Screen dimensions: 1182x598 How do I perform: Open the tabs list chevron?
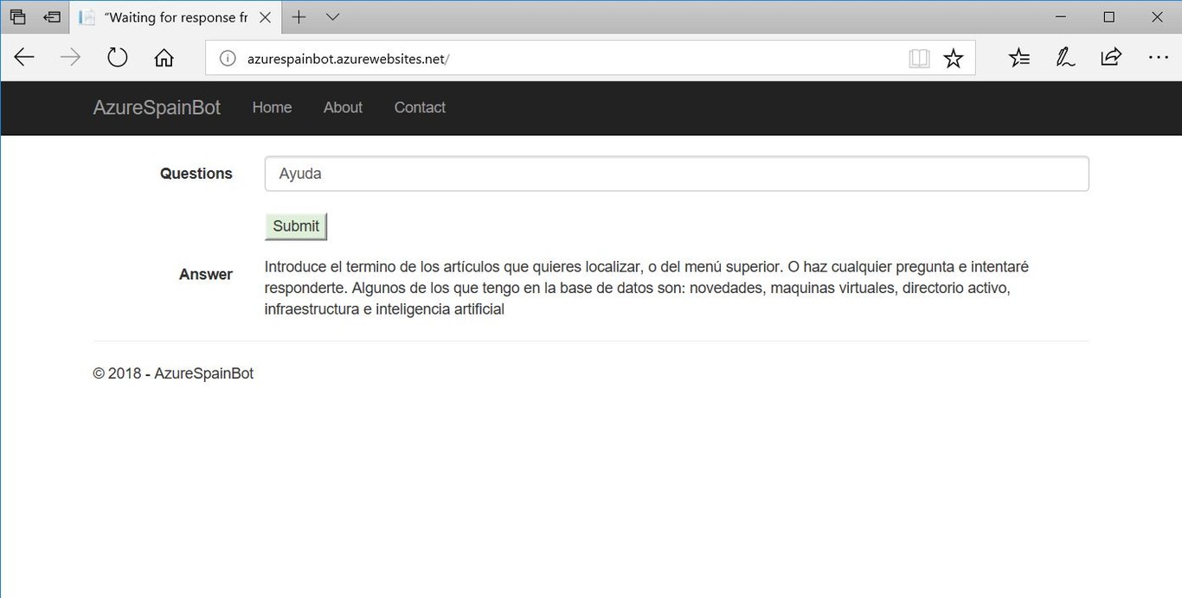click(x=333, y=16)
